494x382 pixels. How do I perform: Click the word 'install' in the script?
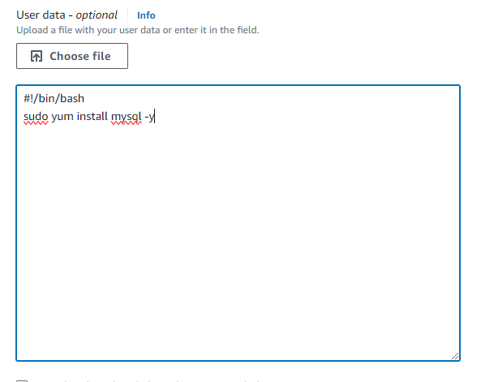point(92,118)
